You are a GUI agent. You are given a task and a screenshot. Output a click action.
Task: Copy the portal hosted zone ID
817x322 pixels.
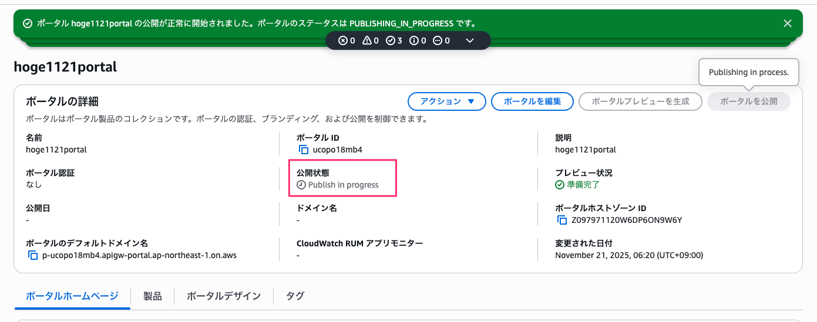click(562, 221)
